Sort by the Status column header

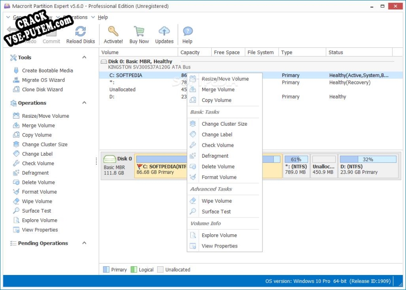(359, 52)
